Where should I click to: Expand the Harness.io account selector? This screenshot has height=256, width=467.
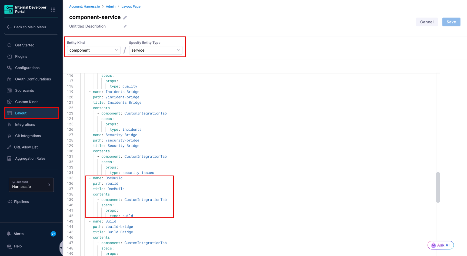coord(31,185)
